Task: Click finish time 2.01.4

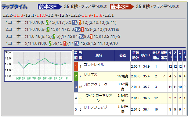Action: tap(136, 87)
